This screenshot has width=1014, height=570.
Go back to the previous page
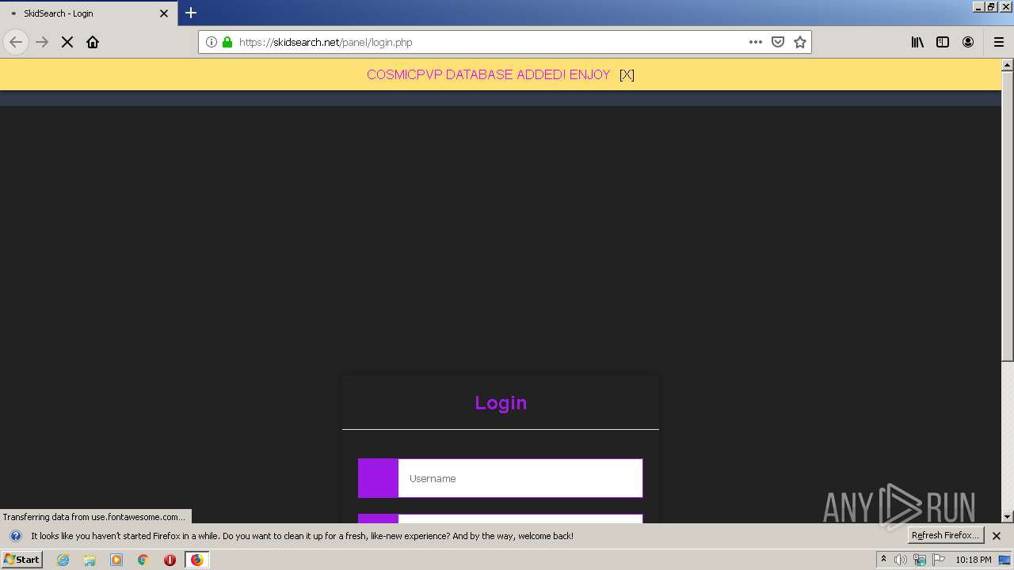click(16, 42)
